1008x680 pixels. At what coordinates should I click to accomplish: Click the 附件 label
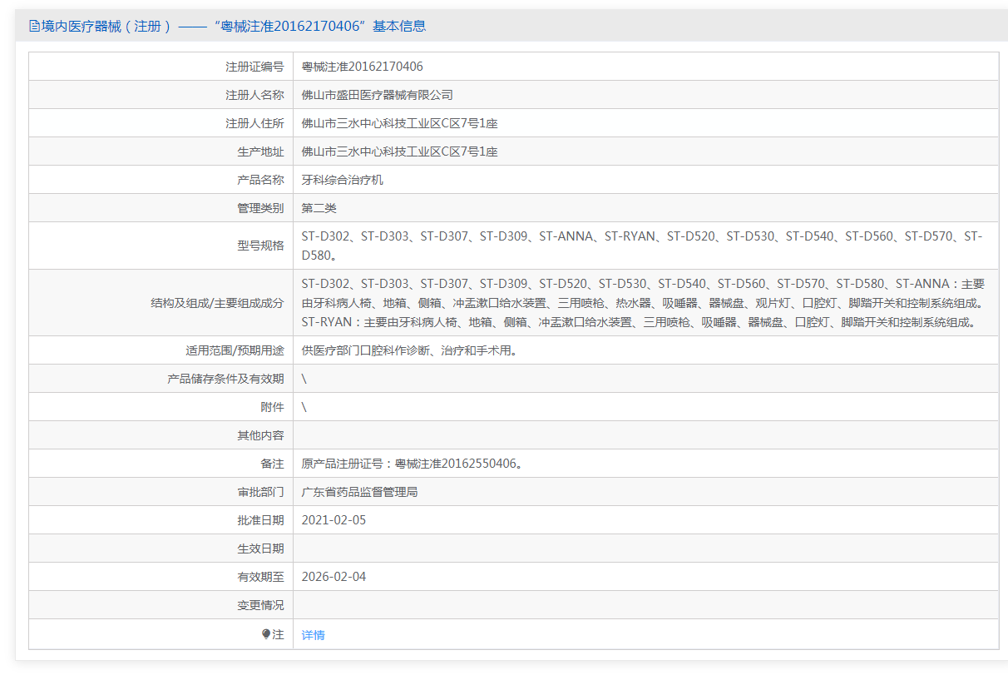pyautogui.click(x=272, y=407)
